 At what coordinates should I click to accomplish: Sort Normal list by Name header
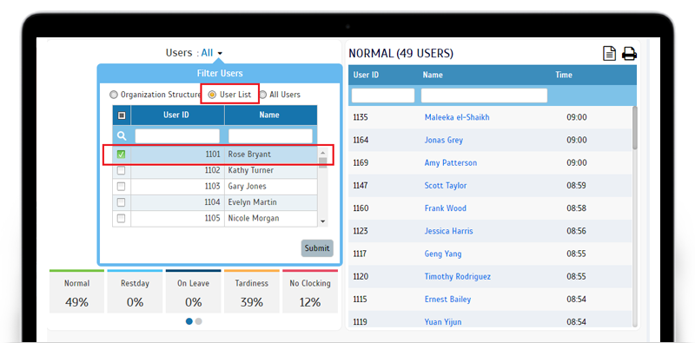[433, 75]
